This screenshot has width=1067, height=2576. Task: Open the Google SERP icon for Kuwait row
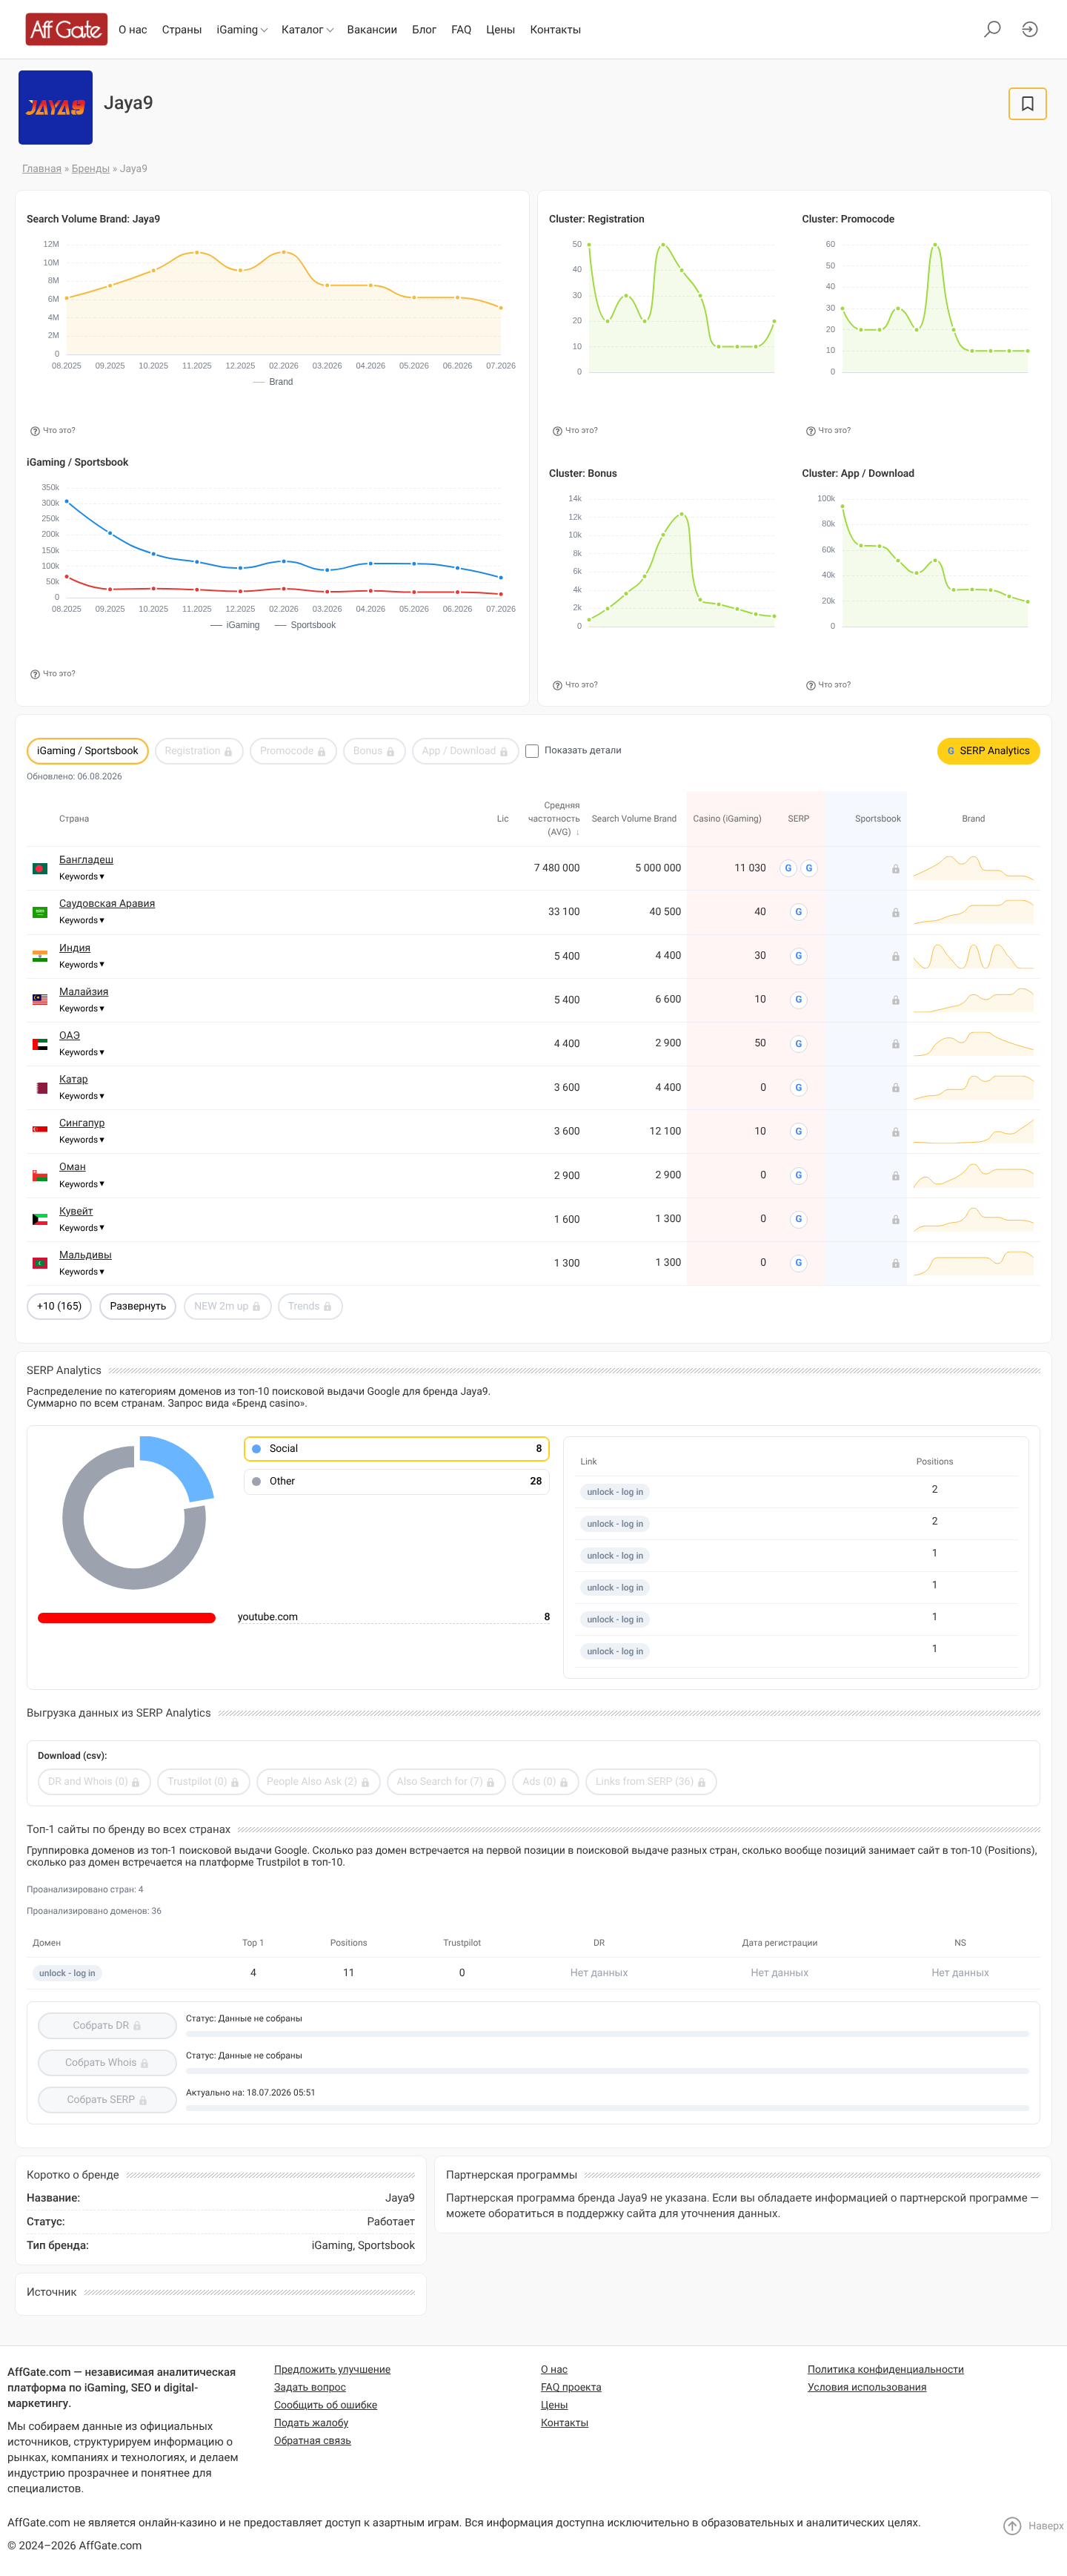[798, 1219]
